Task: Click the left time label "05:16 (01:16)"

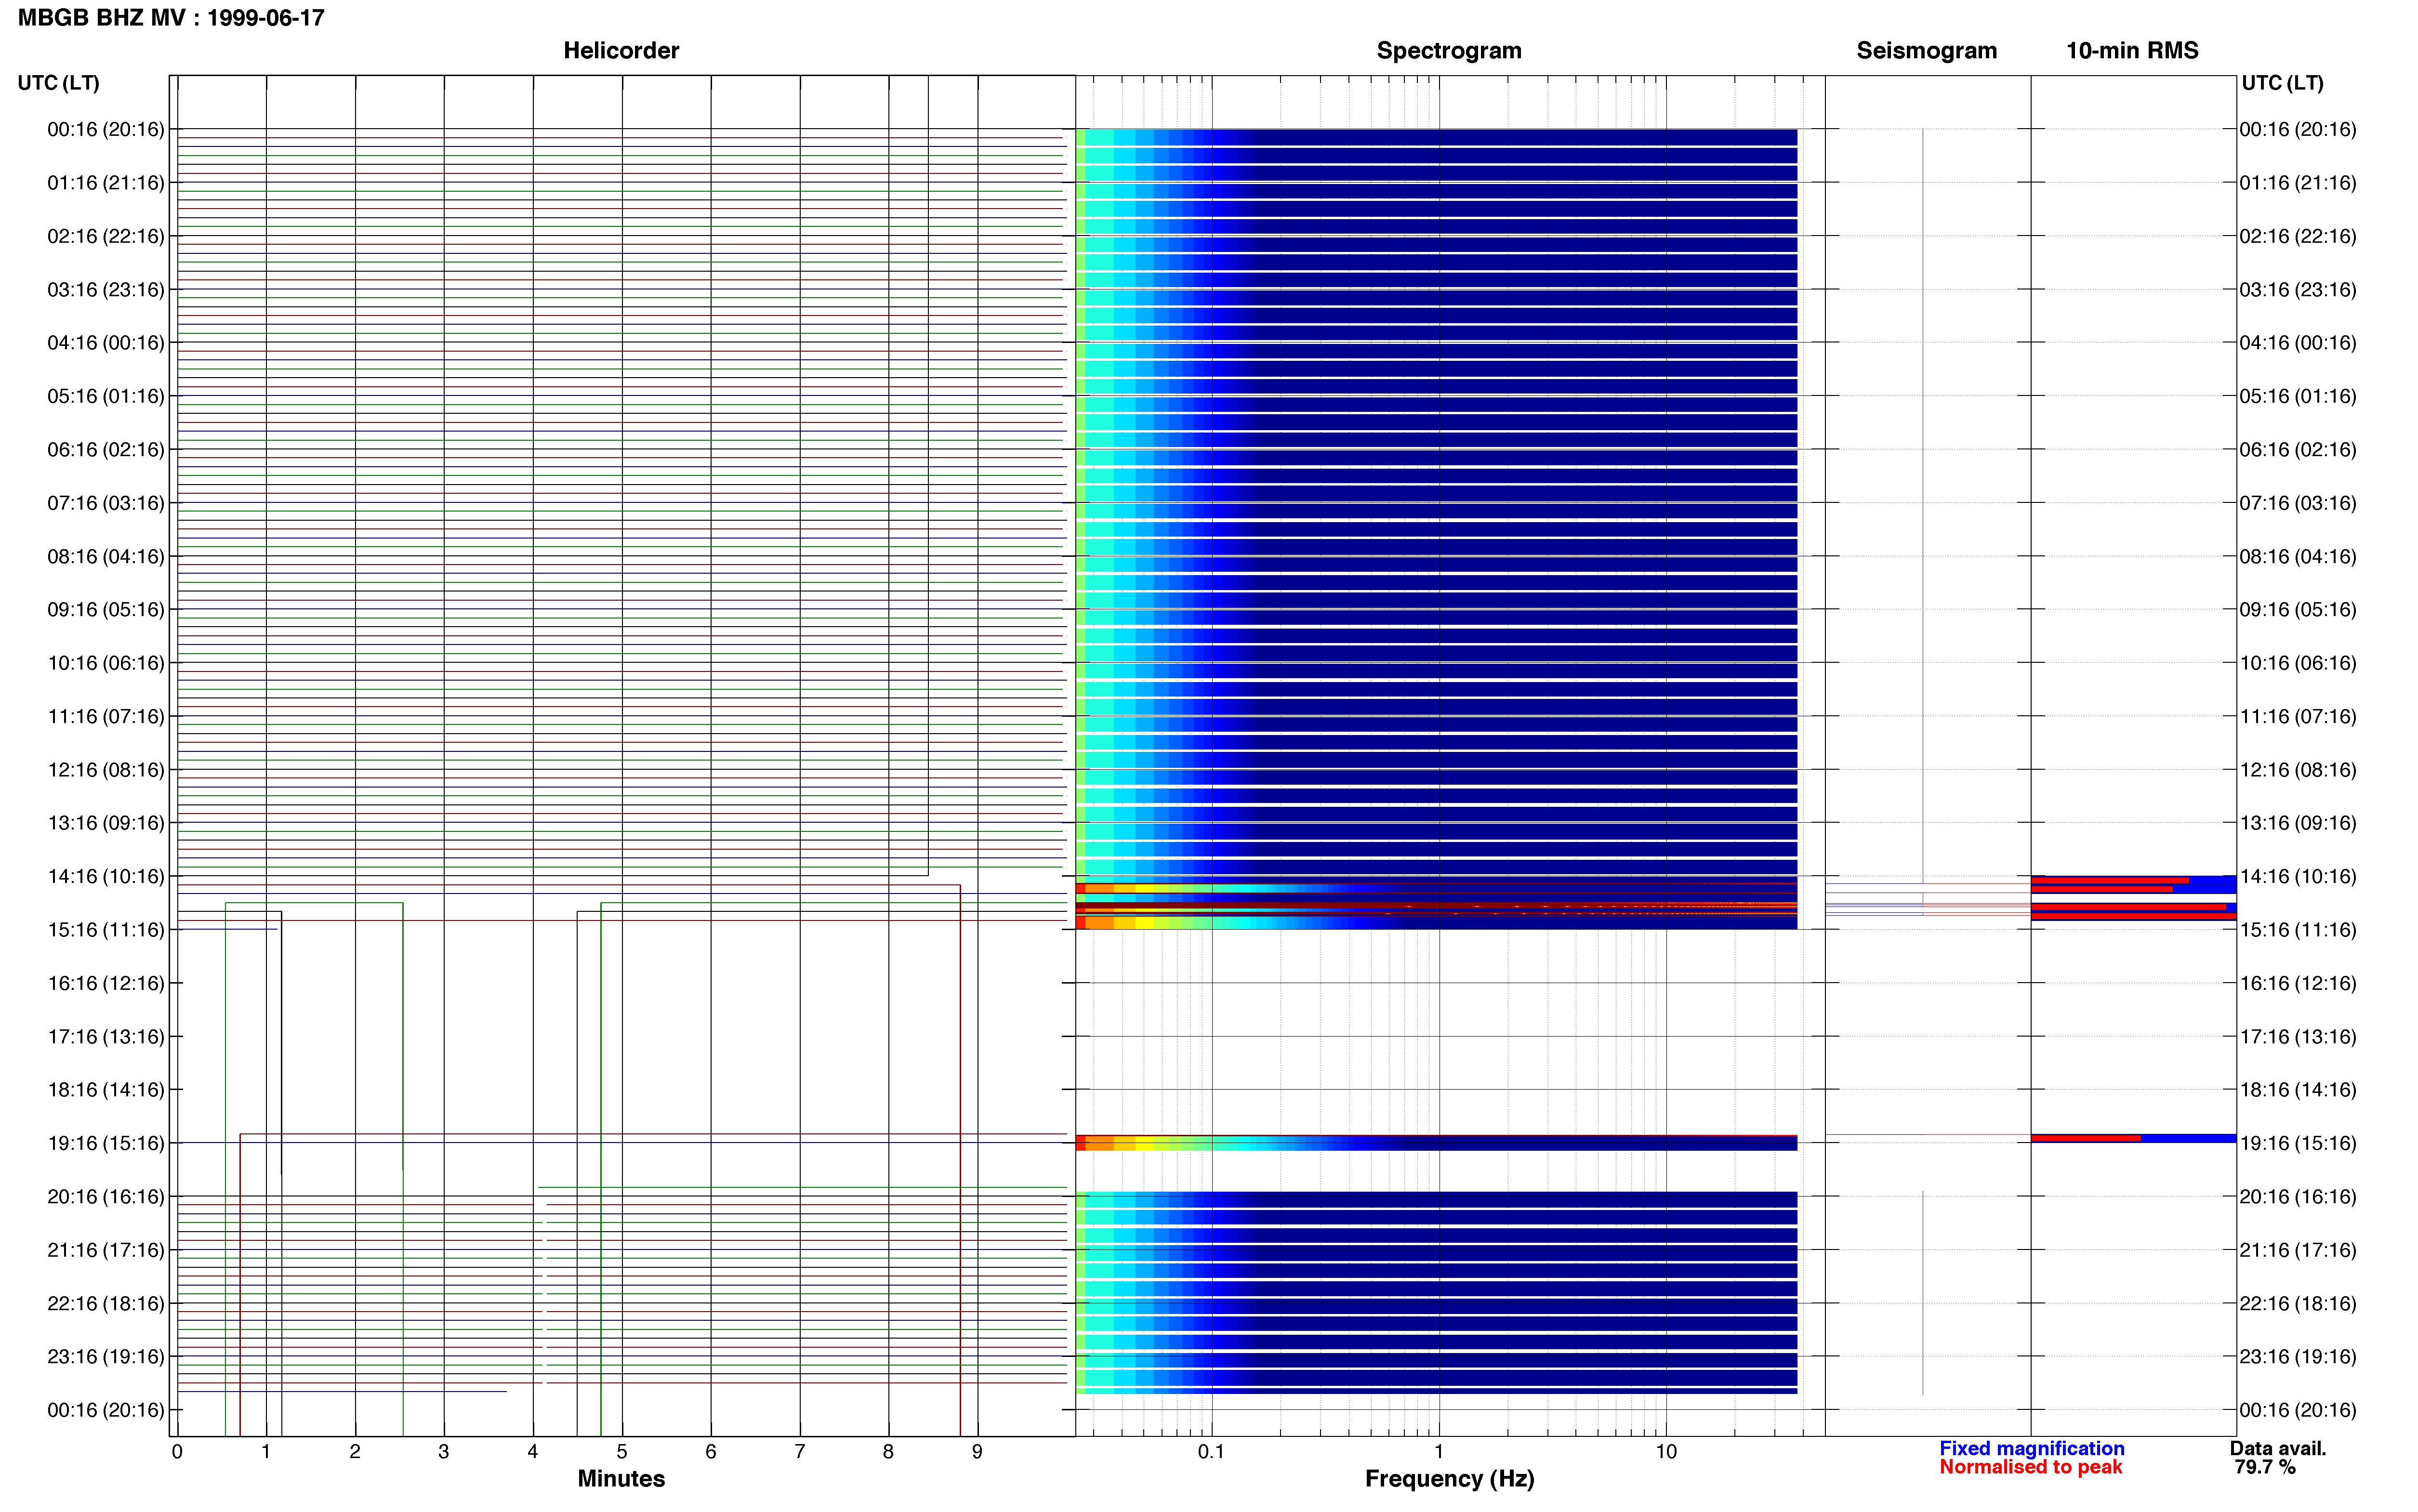Action: pos(106,396)
